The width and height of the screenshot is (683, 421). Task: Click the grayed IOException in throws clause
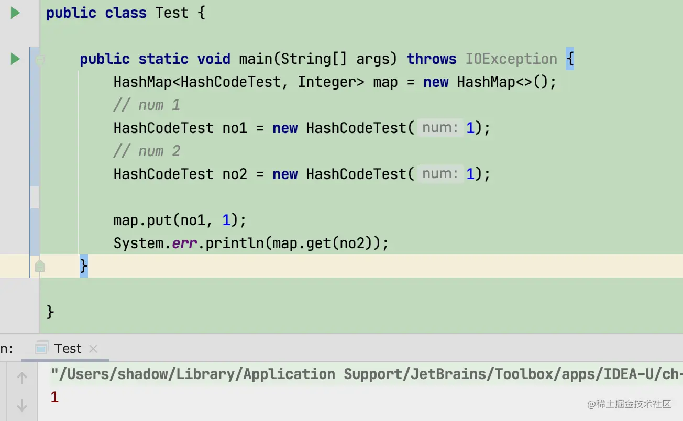tap(511, 59)
